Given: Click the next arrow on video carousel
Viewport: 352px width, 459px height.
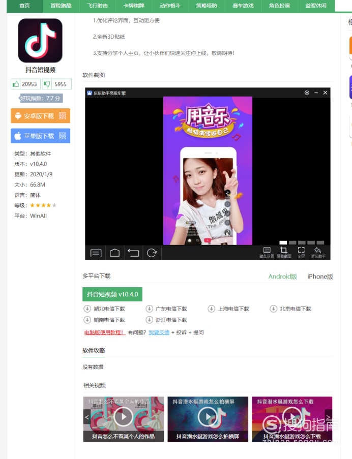Looking at the screenshot, I should coord(329,417).
